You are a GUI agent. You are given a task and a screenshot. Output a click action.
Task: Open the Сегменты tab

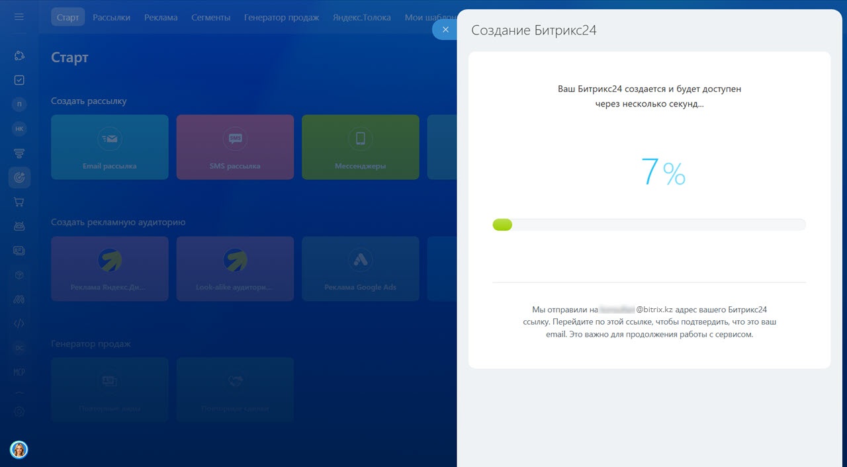point(211,17)
